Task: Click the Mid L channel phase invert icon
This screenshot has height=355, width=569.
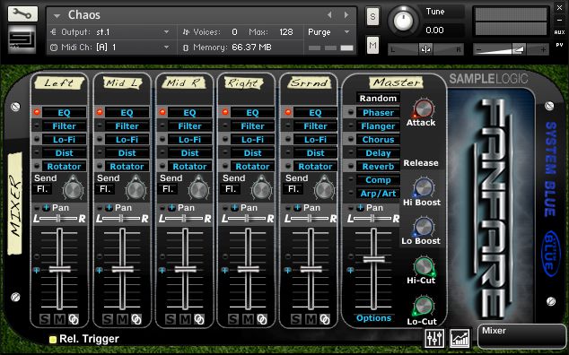Action: tap(136, 319)
